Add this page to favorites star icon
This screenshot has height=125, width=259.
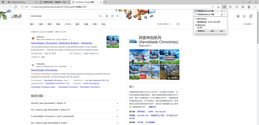pos(218,7)
